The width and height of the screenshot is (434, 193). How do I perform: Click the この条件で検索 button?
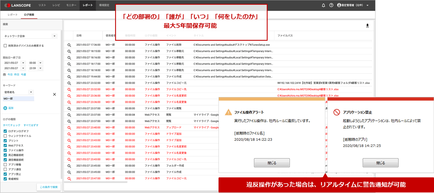tap(49, 187)
